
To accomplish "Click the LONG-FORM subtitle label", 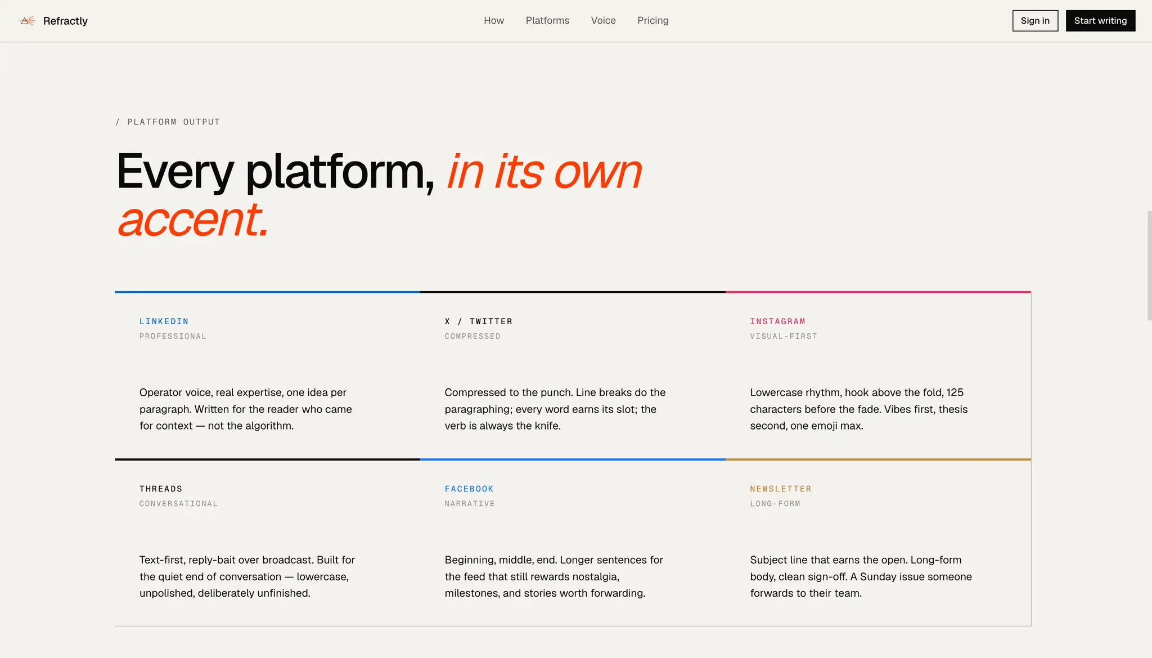I will [x=775, y=504].
